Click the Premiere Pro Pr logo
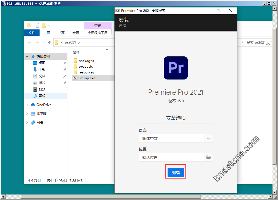The image size is (278, 200). pyautogui.click(x=176, y=68)
